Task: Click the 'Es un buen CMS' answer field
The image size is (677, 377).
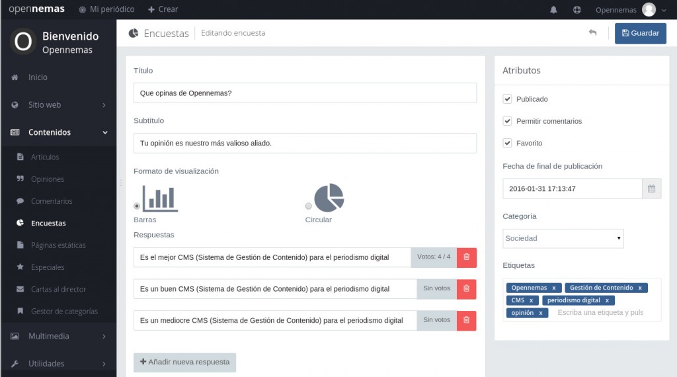Action: click(x=276, y=289)
